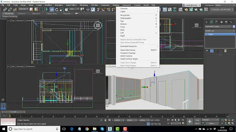Open the Utilities wrench panel
Screen dimensions: 236x132
coord(231,22)
